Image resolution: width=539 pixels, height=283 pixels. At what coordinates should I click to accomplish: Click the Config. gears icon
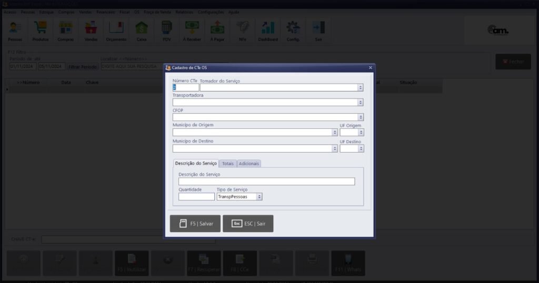293,31
